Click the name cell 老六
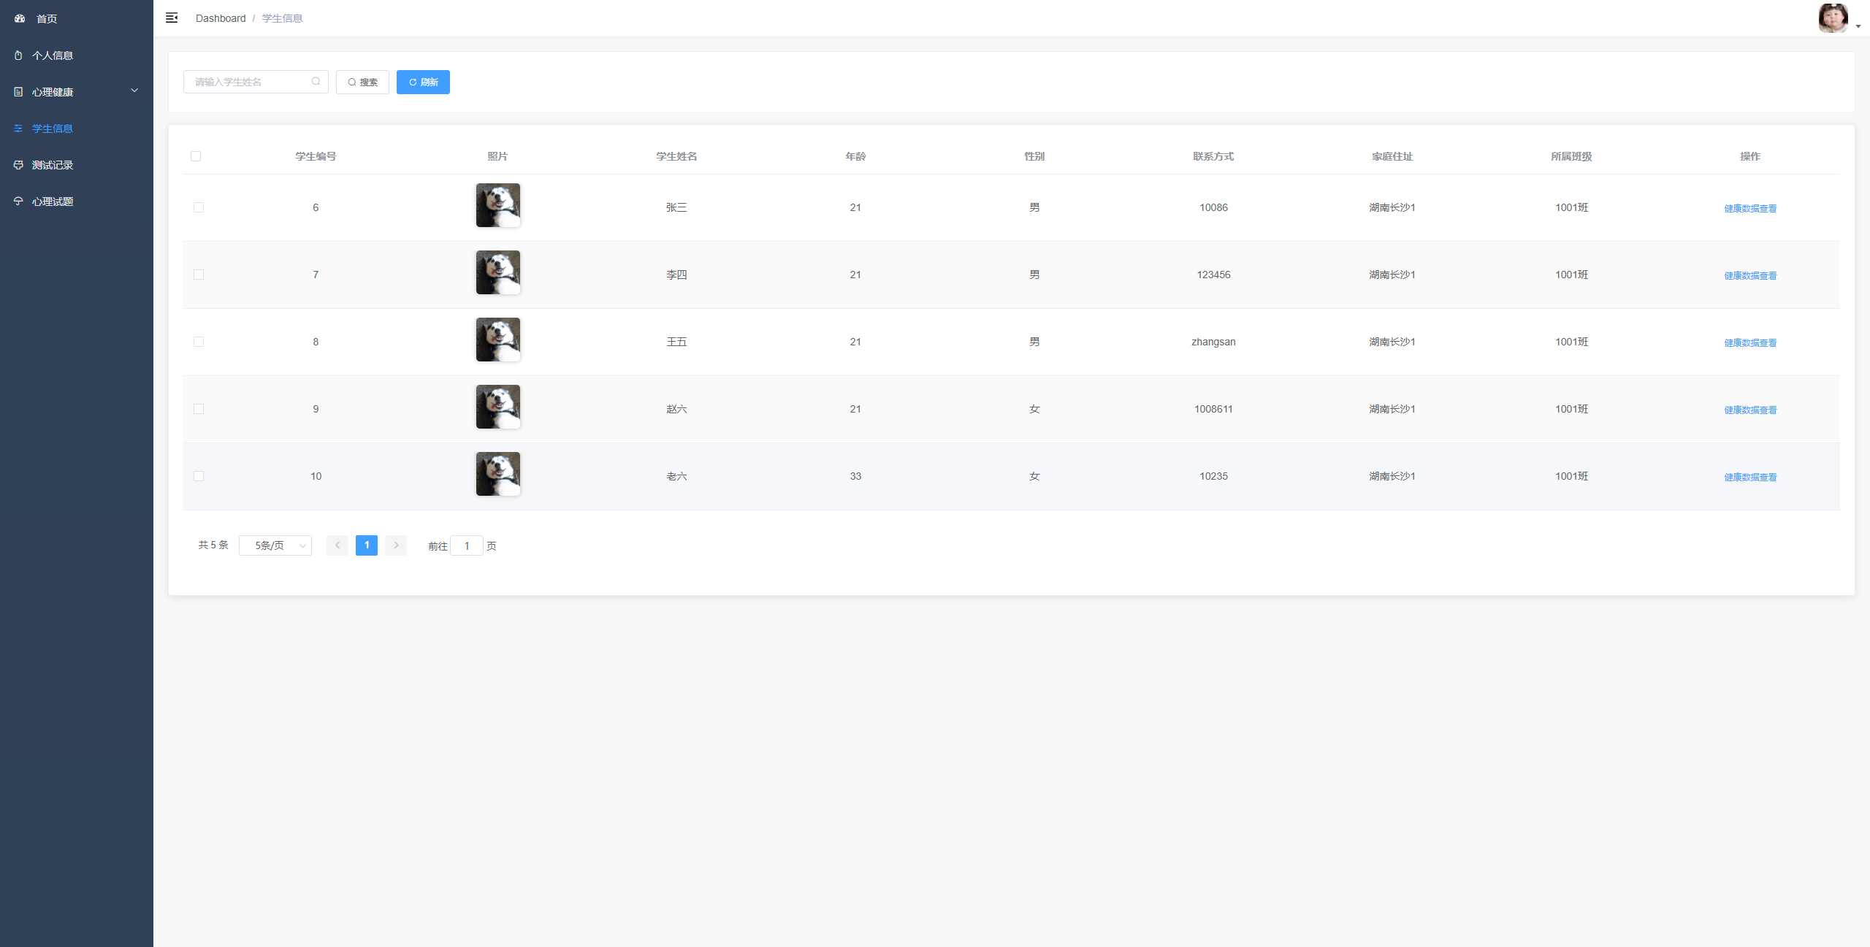1870x947 pixels. coord(676,476)
